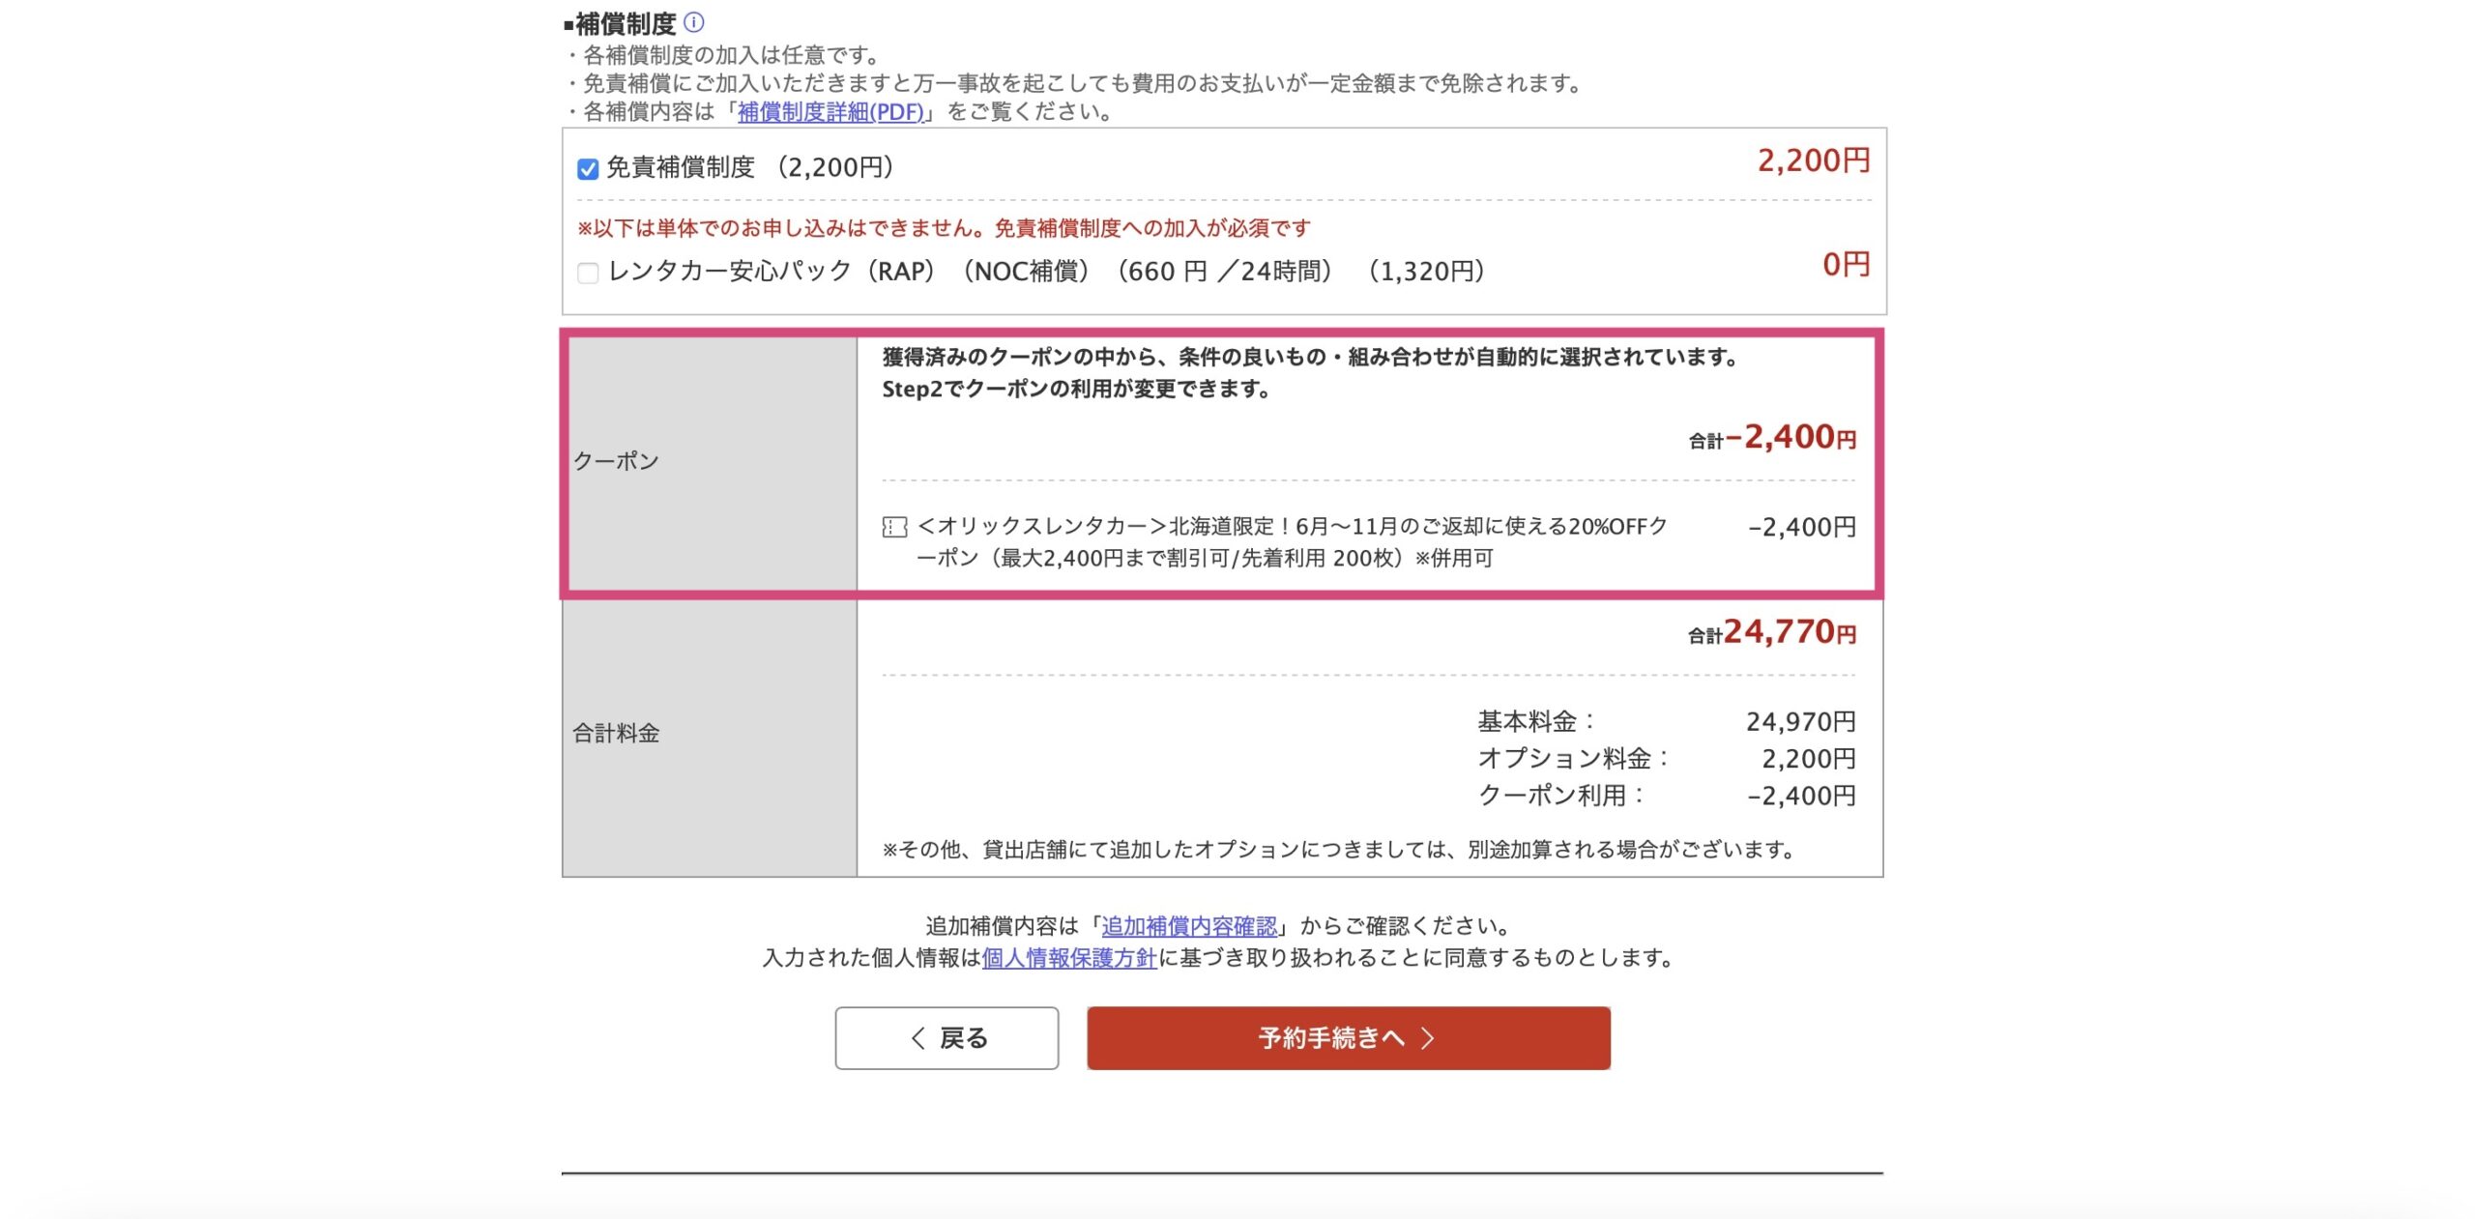The height and width of the screenshot is (1219, 2475).
Task: Open the 補償制度詳細(PDF) link
Action: (x=830, y=112)
